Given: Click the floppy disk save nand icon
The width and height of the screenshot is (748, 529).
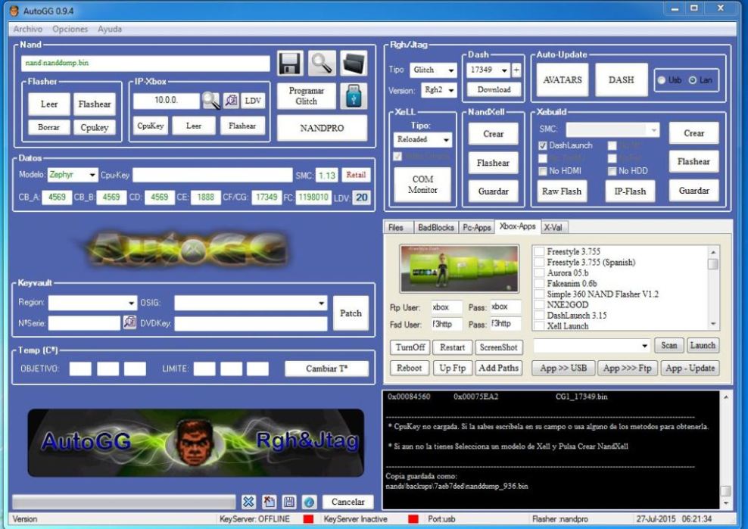Looking at the screenshot, I should coord(290,63).
